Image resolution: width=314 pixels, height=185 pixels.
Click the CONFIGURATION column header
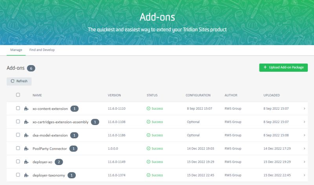(x=198, y=95)
